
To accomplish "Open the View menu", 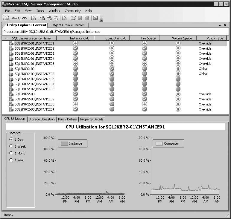I will point(28,11).
